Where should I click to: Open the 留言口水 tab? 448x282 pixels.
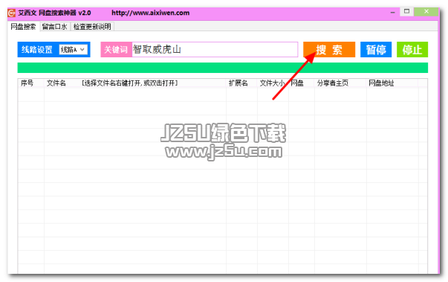(x=54, y=27)
